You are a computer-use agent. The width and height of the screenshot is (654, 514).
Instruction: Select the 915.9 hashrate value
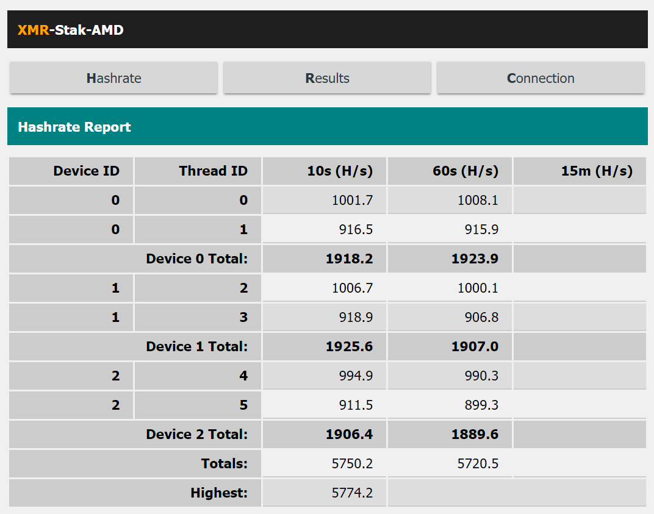(x=482, y=230)
